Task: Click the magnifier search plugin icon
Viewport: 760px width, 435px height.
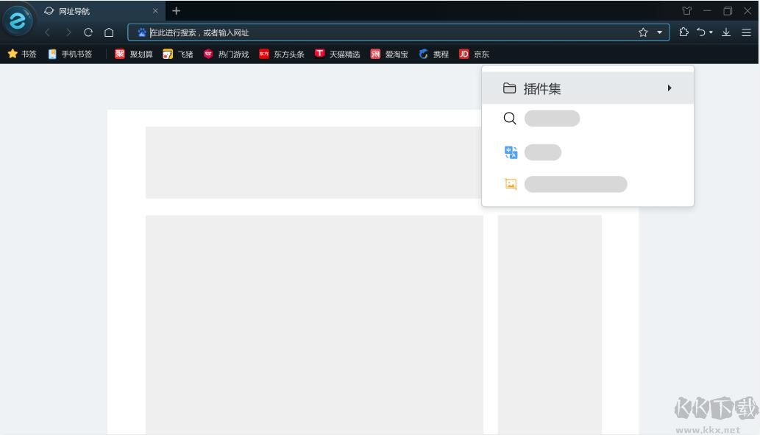Action: [510, 119]
